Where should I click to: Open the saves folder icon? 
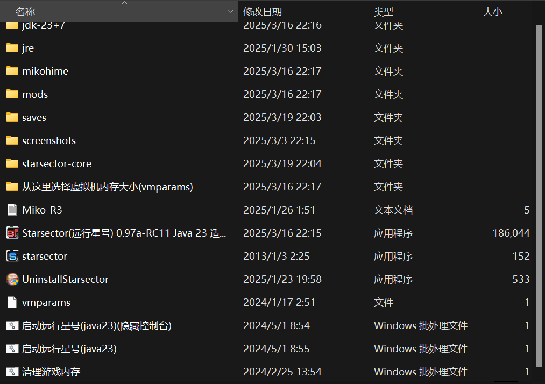12,117
